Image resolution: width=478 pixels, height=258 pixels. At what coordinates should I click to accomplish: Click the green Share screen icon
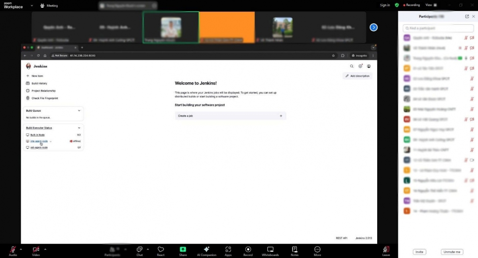183,249
